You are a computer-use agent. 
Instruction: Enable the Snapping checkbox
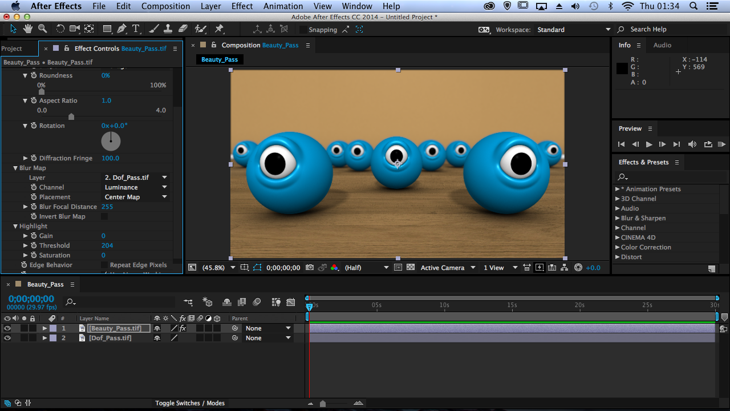(x=302, y=30)
